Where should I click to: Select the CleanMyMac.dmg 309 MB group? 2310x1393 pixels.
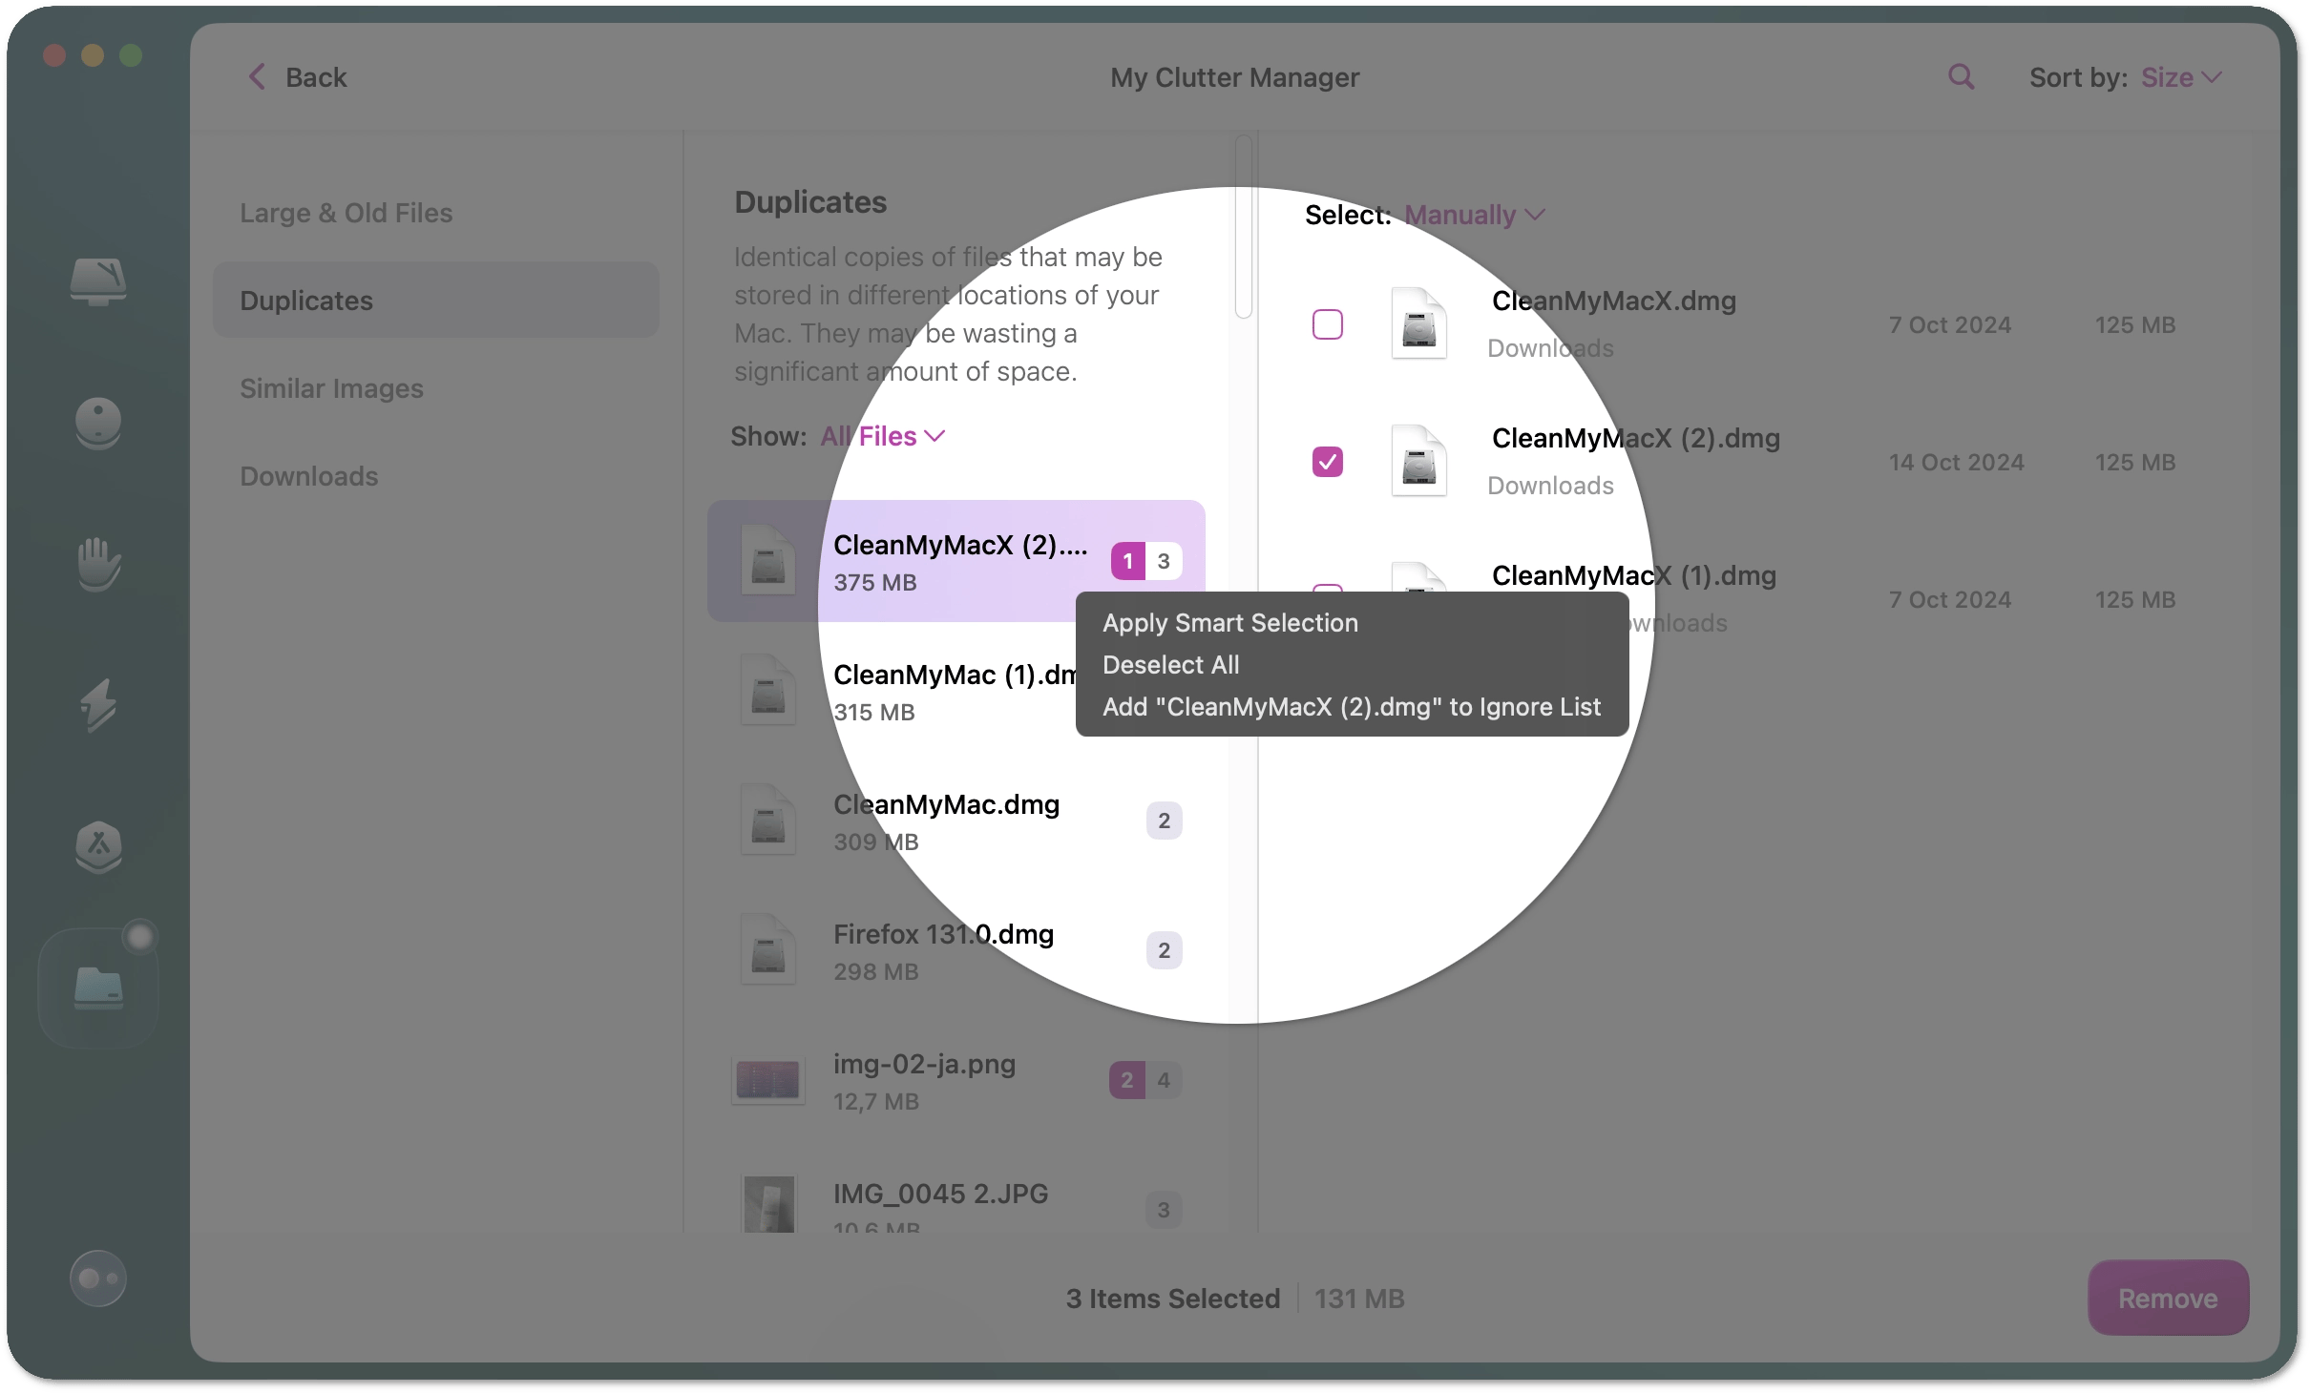click(x=956, y=820)
